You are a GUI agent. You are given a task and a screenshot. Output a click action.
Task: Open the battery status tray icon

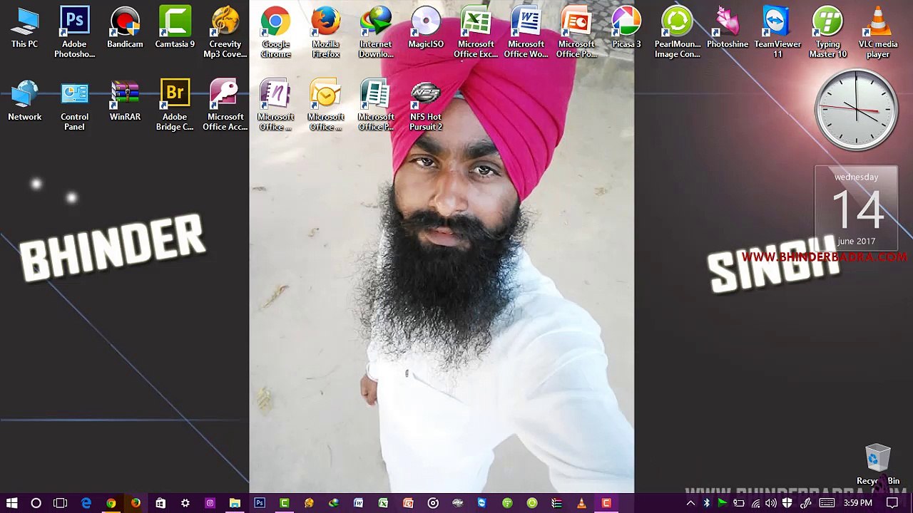pyautogui.click(x=739, y=503)
